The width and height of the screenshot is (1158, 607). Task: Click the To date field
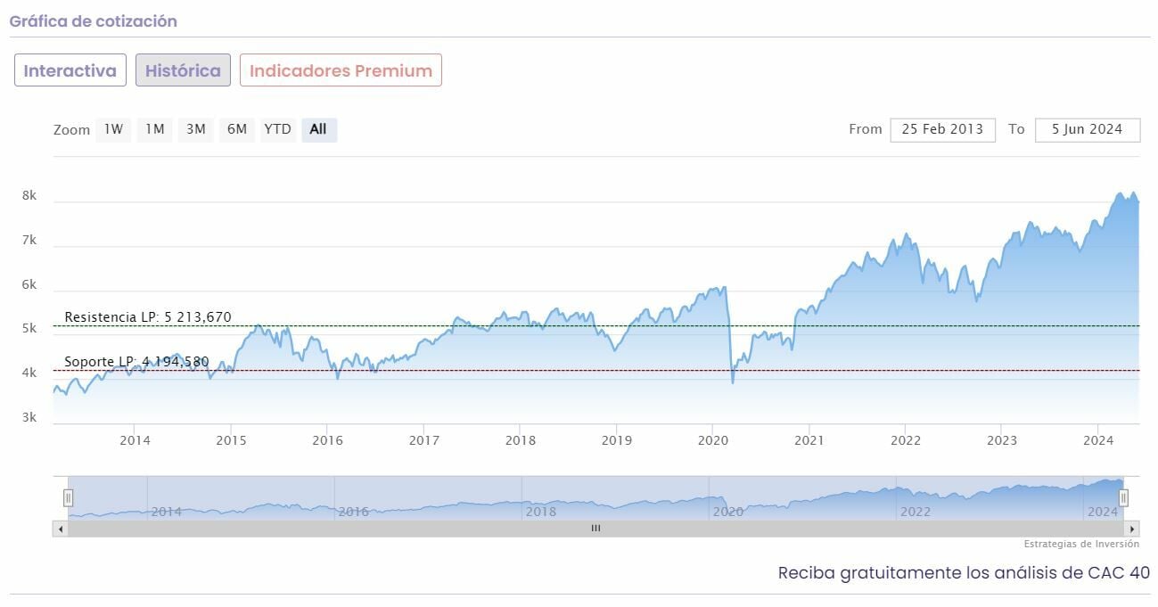pos(1087,129)
